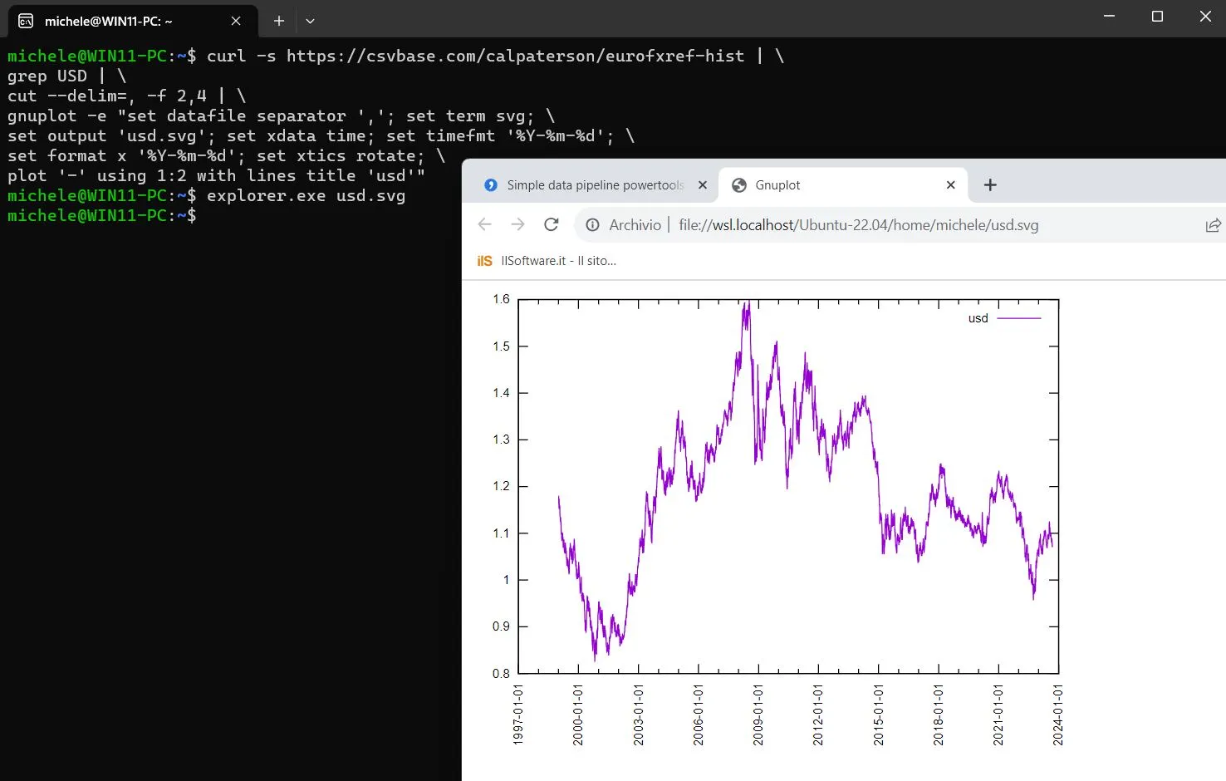Viewport: 1226px width, 781px height.
Task: Click the globe favicon on the Gnuplot tab
Action: [738, 184]
